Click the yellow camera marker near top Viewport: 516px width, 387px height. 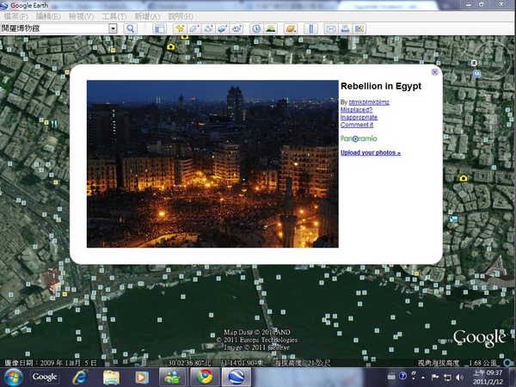(170, 46)
